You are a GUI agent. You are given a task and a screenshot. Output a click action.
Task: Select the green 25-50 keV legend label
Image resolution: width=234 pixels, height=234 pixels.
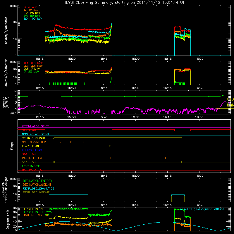(32, 16)
